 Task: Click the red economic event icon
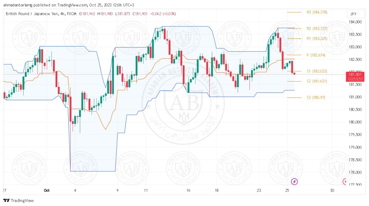tap(345, 182)
